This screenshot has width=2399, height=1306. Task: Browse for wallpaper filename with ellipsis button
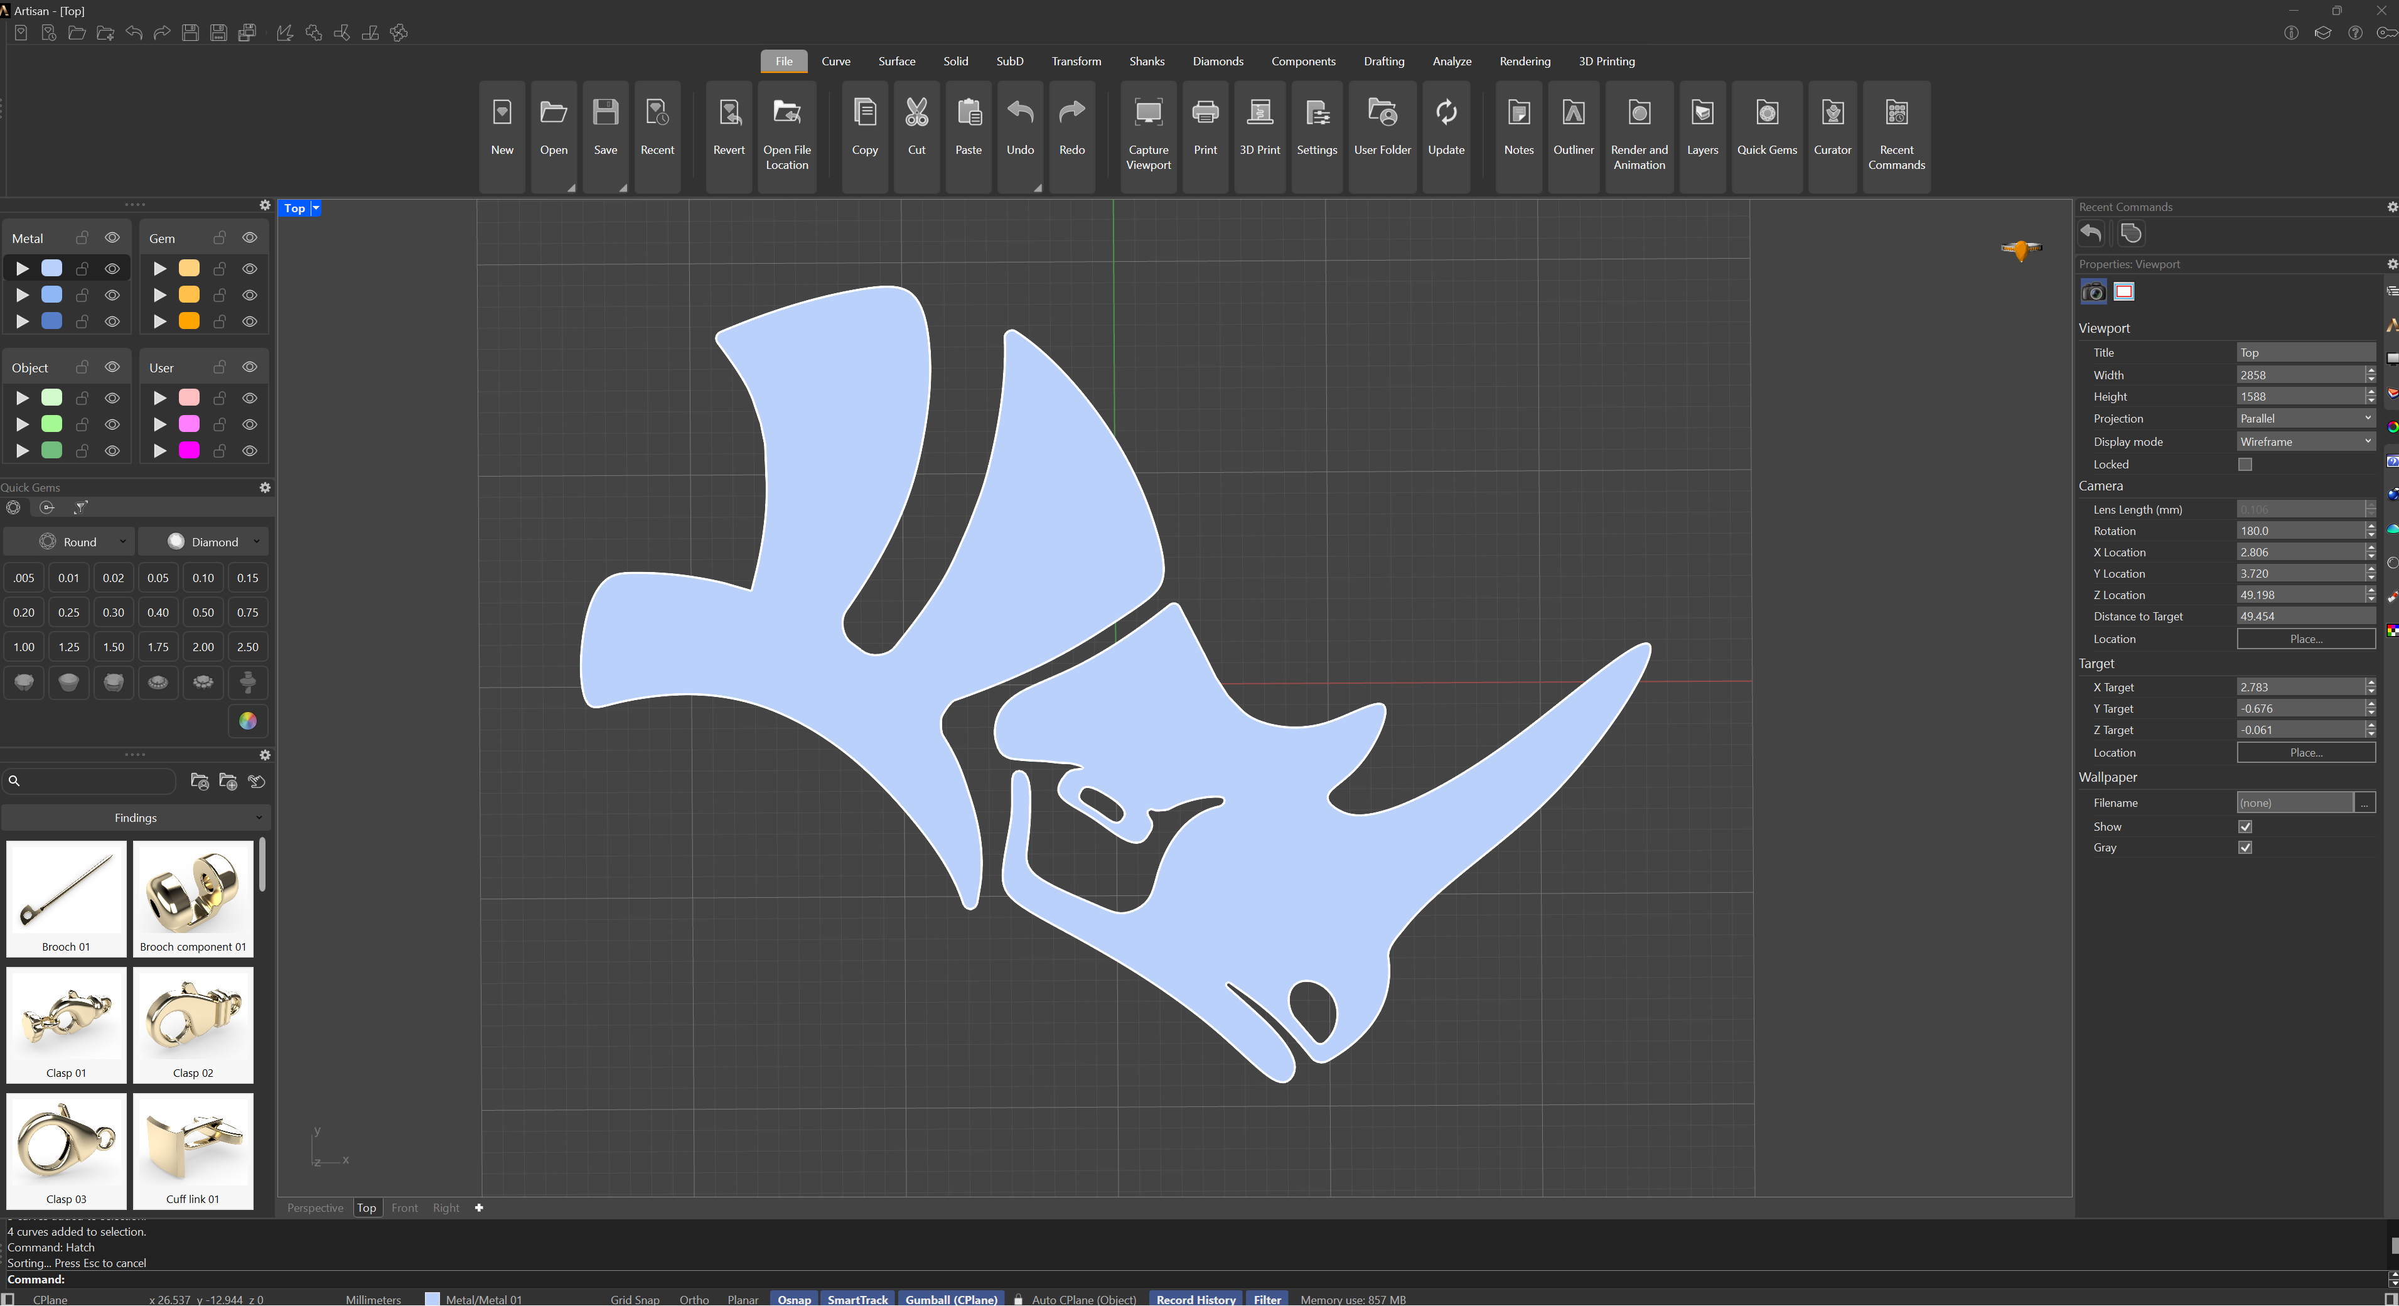point(2364,803)
